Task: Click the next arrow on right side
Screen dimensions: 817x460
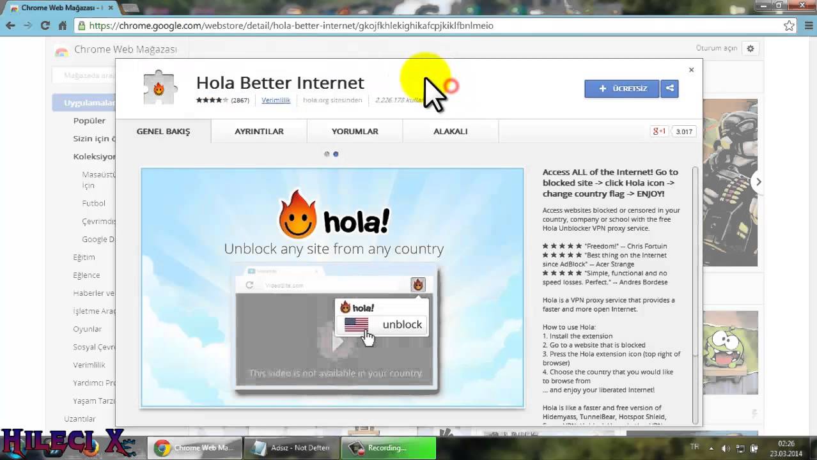Action: (758, 182)
